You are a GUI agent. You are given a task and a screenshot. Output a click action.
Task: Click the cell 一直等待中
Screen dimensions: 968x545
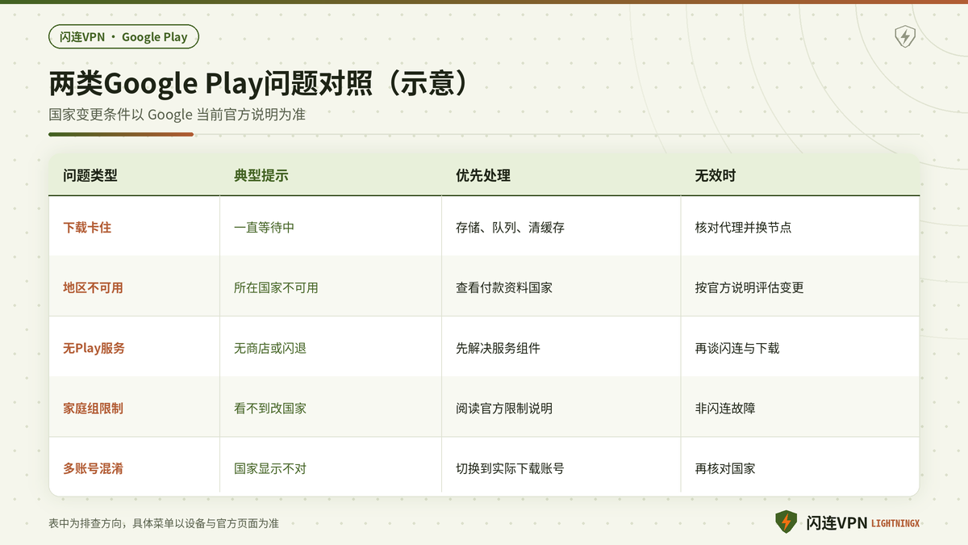265,228
